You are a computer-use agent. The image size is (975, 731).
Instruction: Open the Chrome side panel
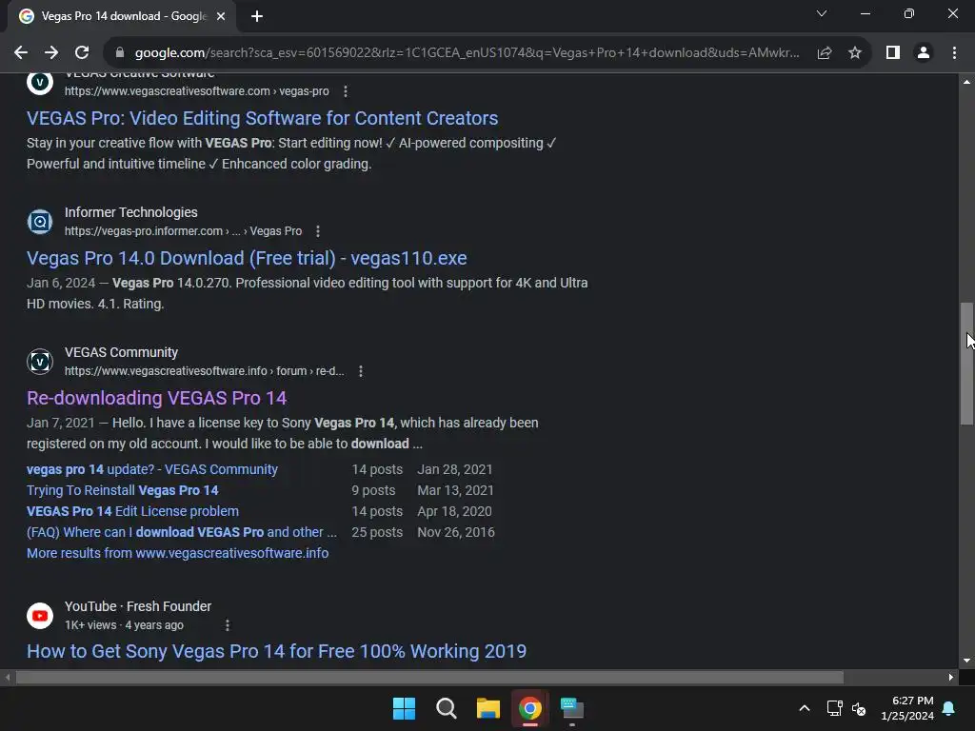tap(893, 53)
